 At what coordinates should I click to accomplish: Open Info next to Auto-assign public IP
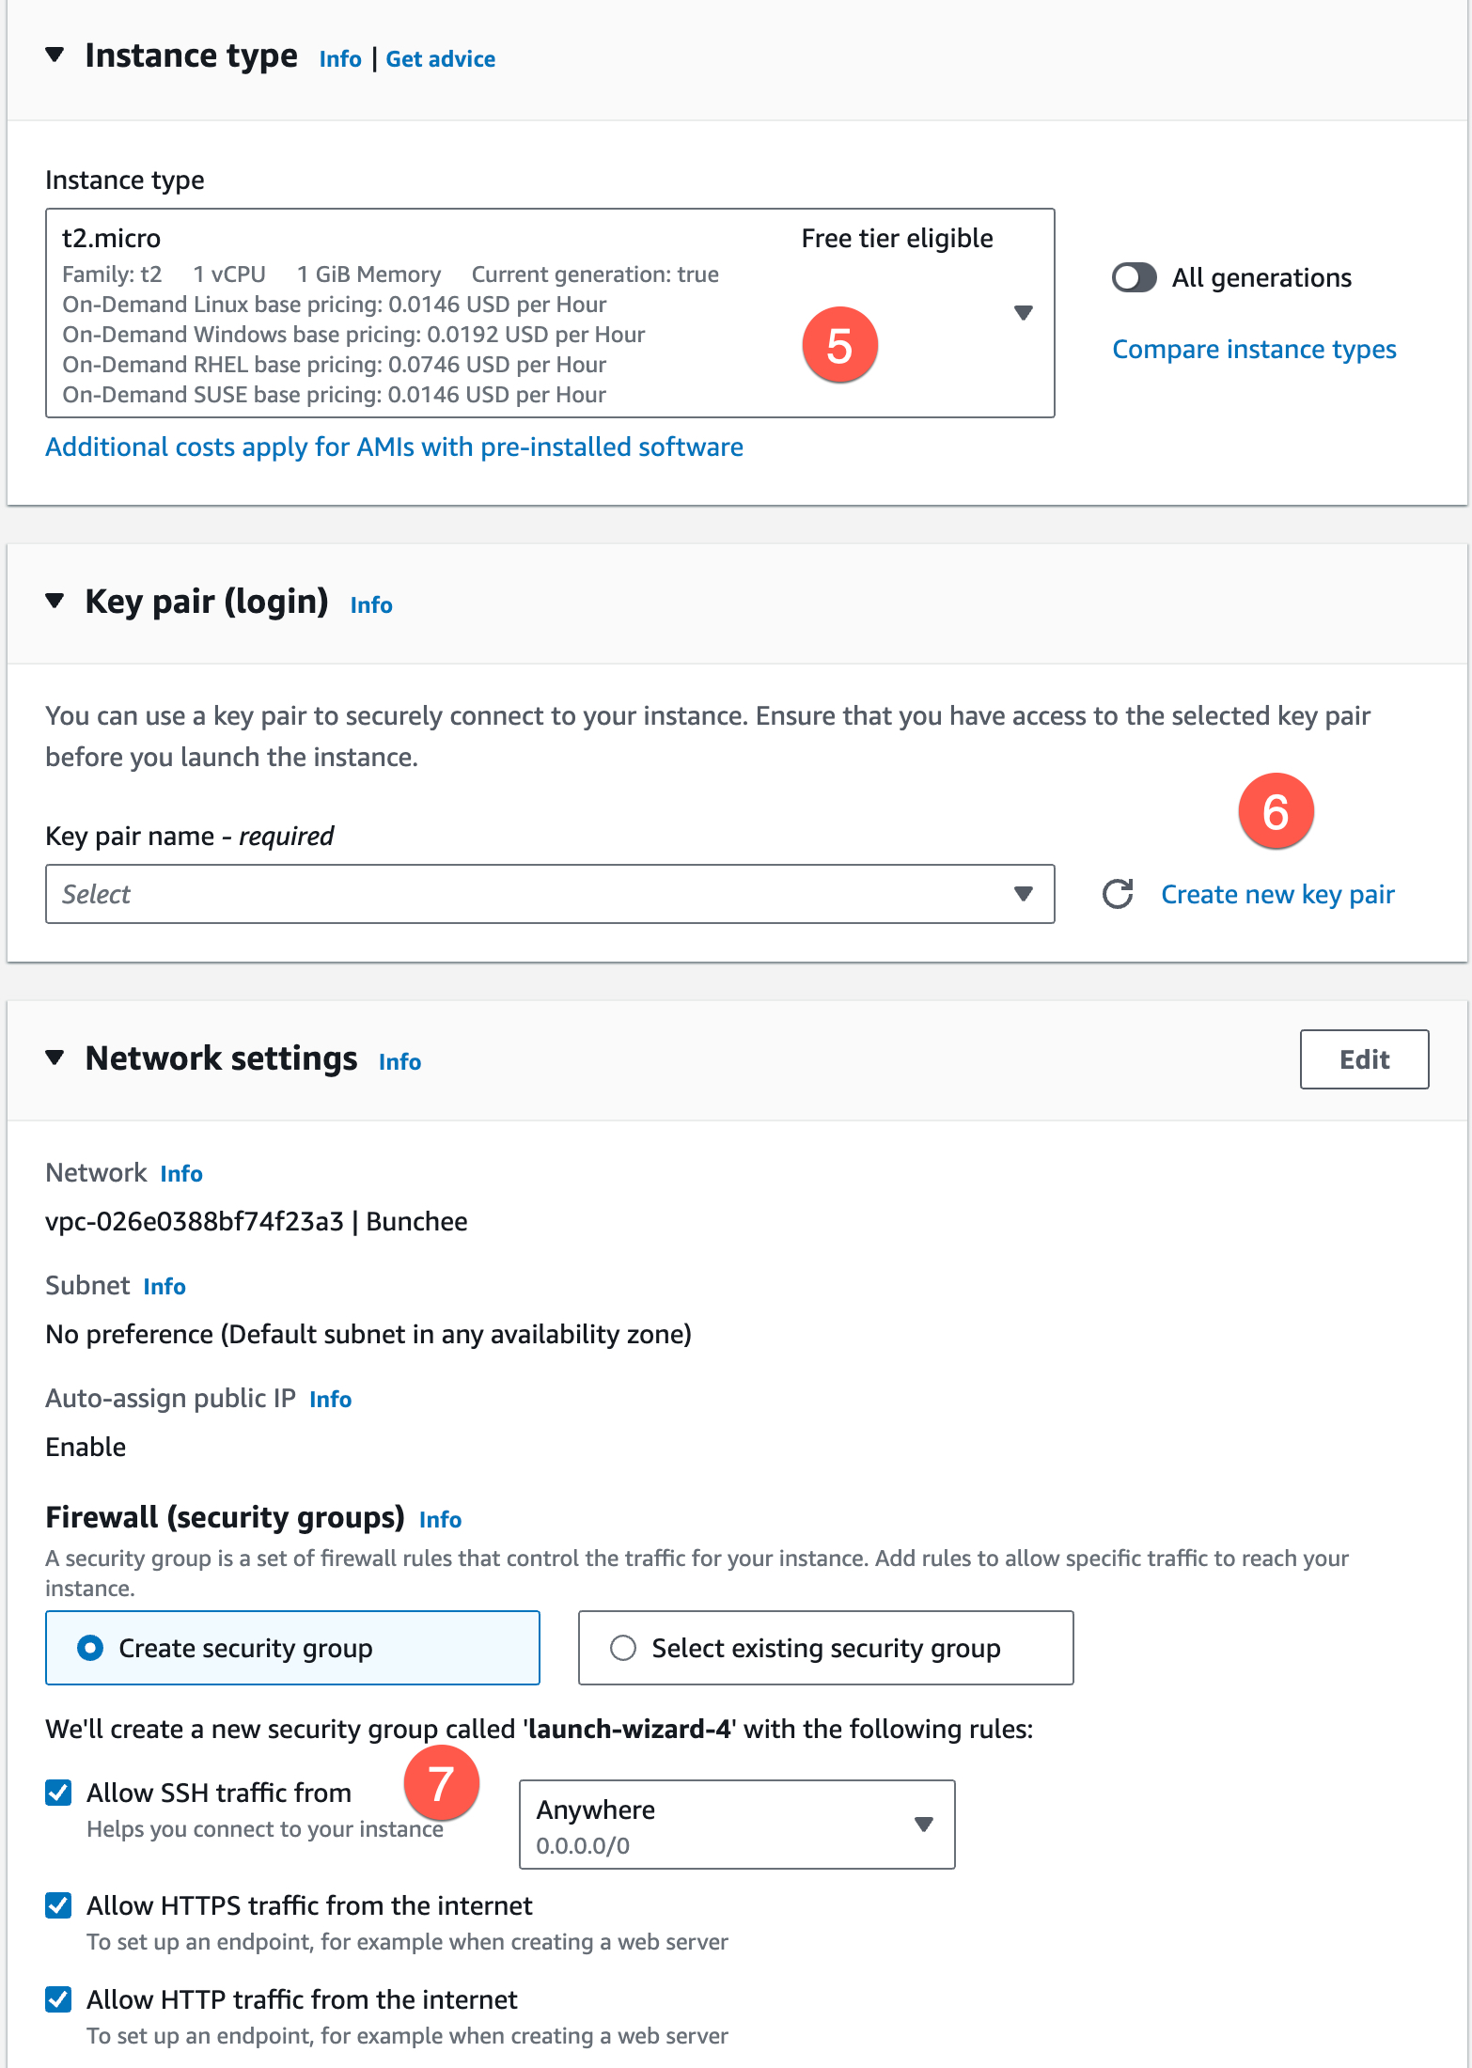click(x=330, y=1400)
